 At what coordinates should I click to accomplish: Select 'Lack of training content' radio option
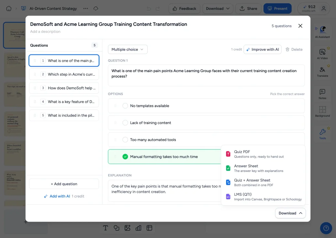(x=125, y=123)
